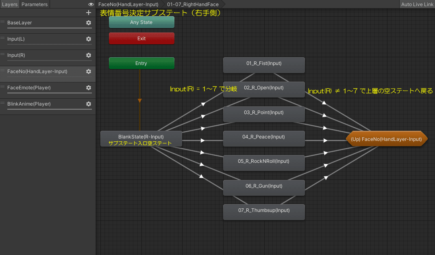Screen dimensions: 435x255
Task: Select the Any State node
Action: click(141, 22)
